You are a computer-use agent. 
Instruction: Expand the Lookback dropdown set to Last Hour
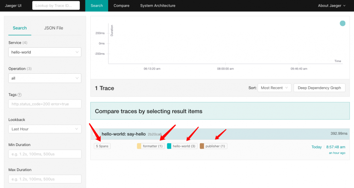[45, 129]
